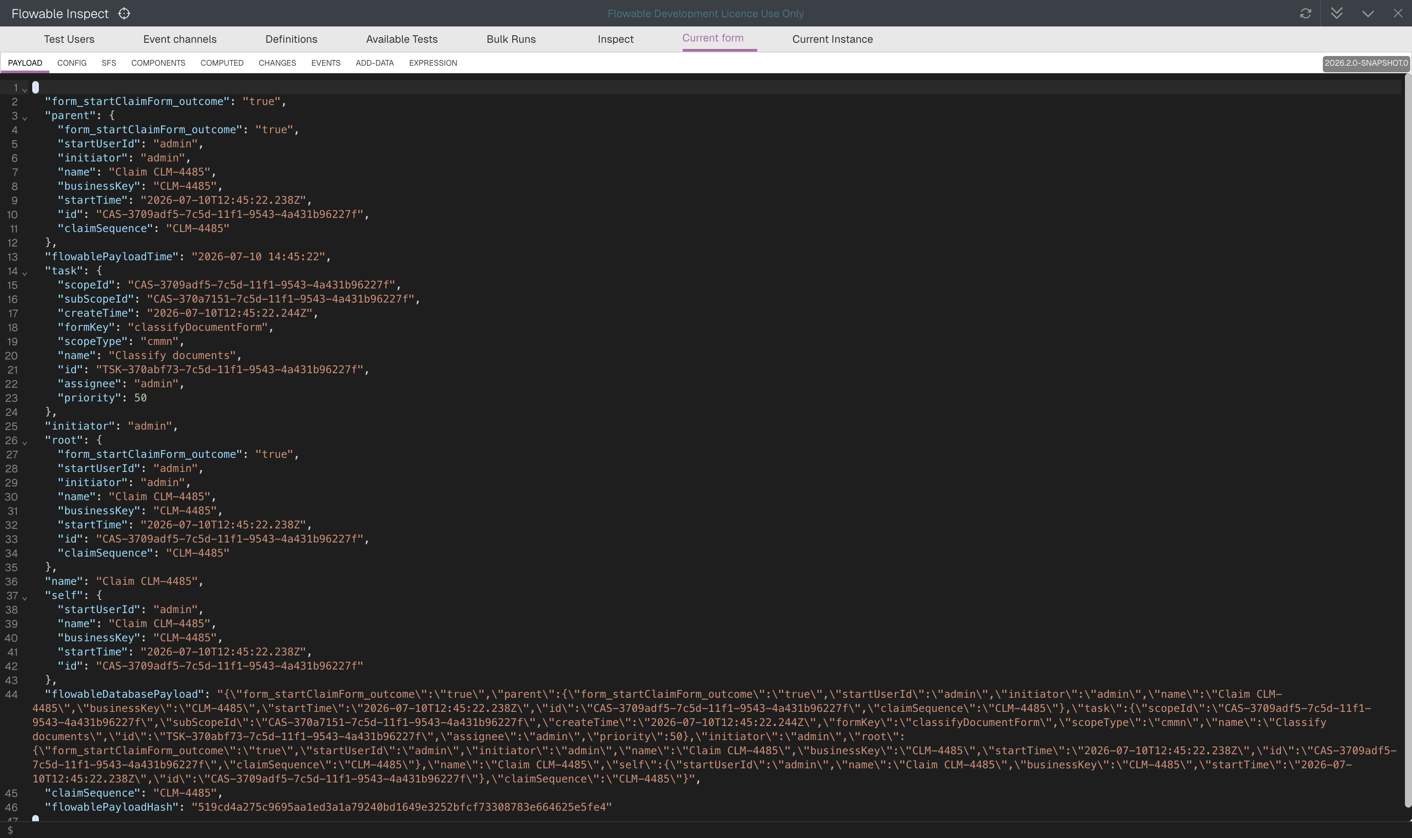Click the "classifyDocumentForm" value
The image size is (1412, 838).
click(x=197, y=327)
